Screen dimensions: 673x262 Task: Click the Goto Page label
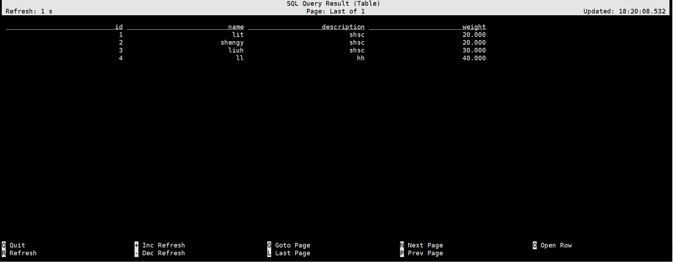pyautogui.click(x=292, y=245)
